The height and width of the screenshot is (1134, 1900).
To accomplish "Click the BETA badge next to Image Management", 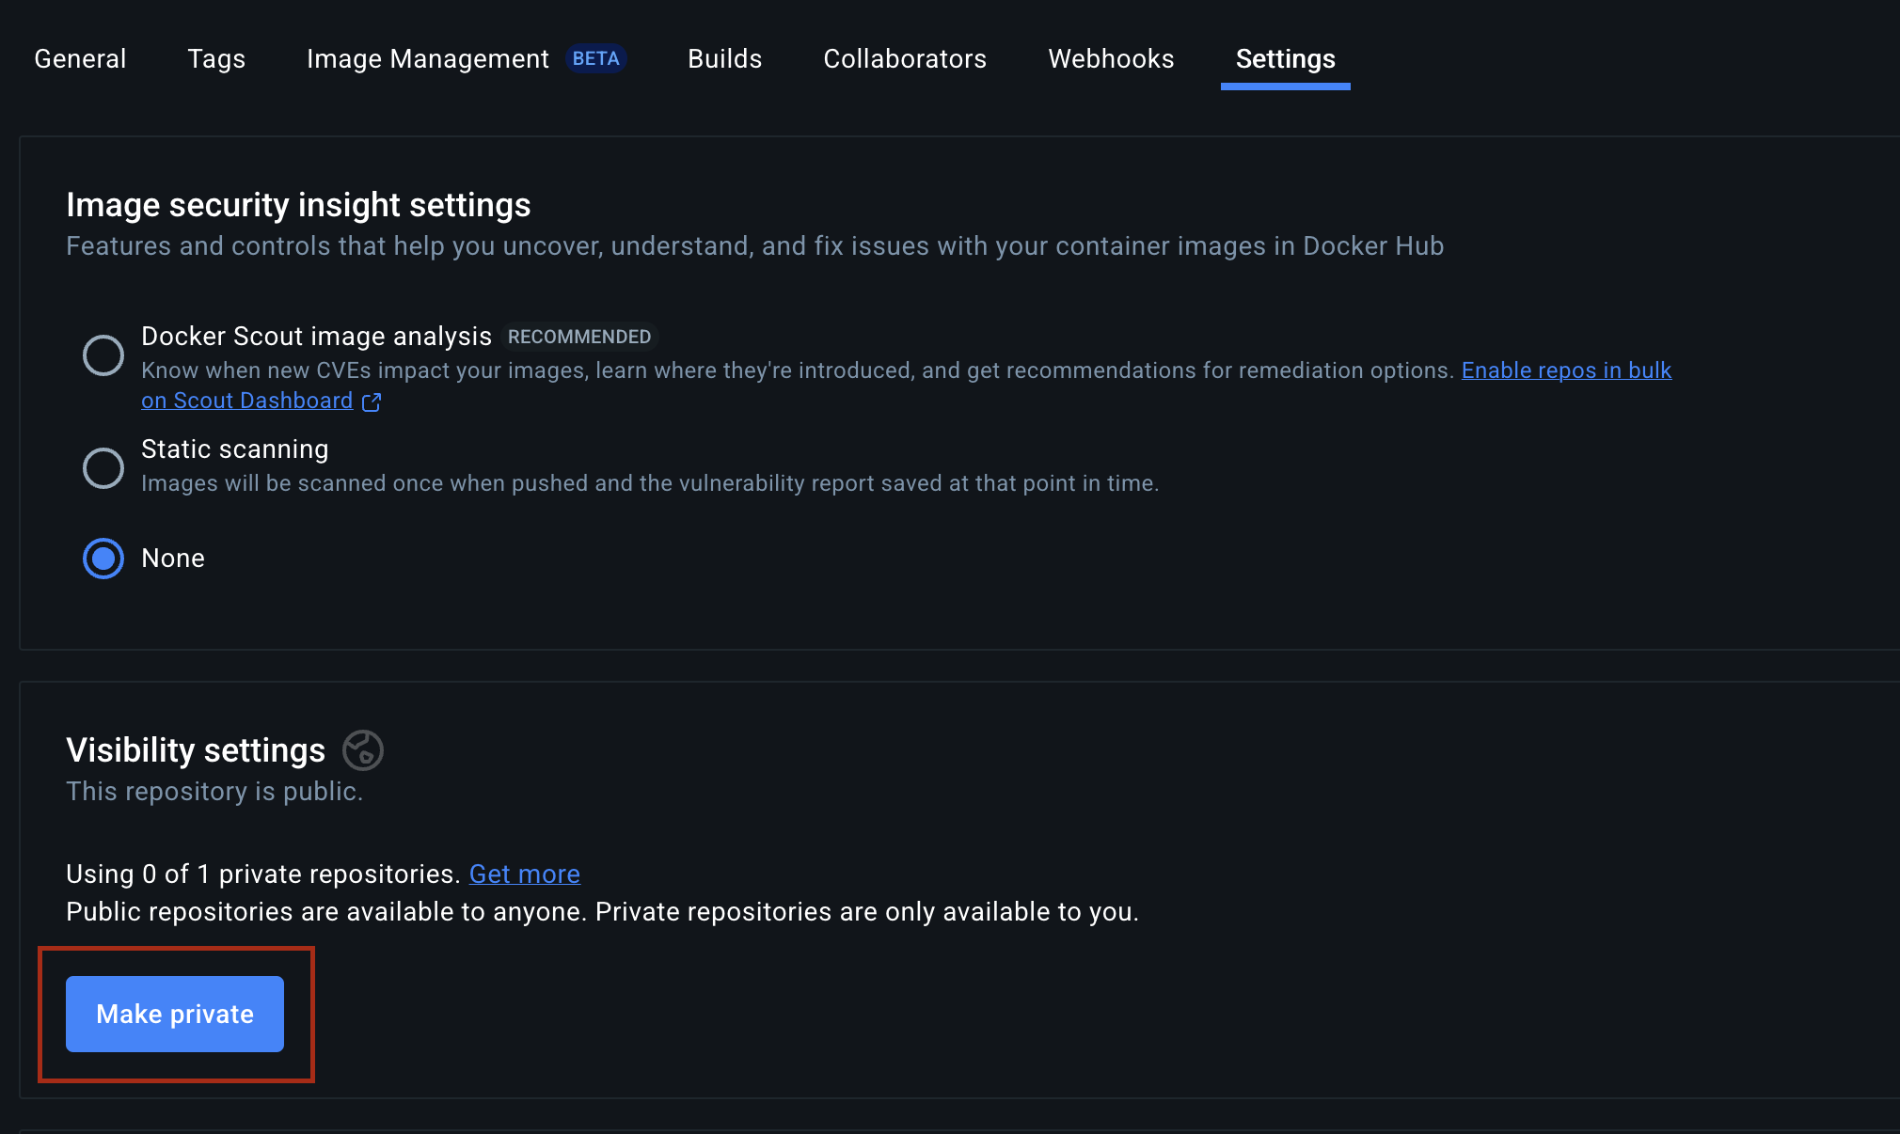I will click(x=595, y=58).
